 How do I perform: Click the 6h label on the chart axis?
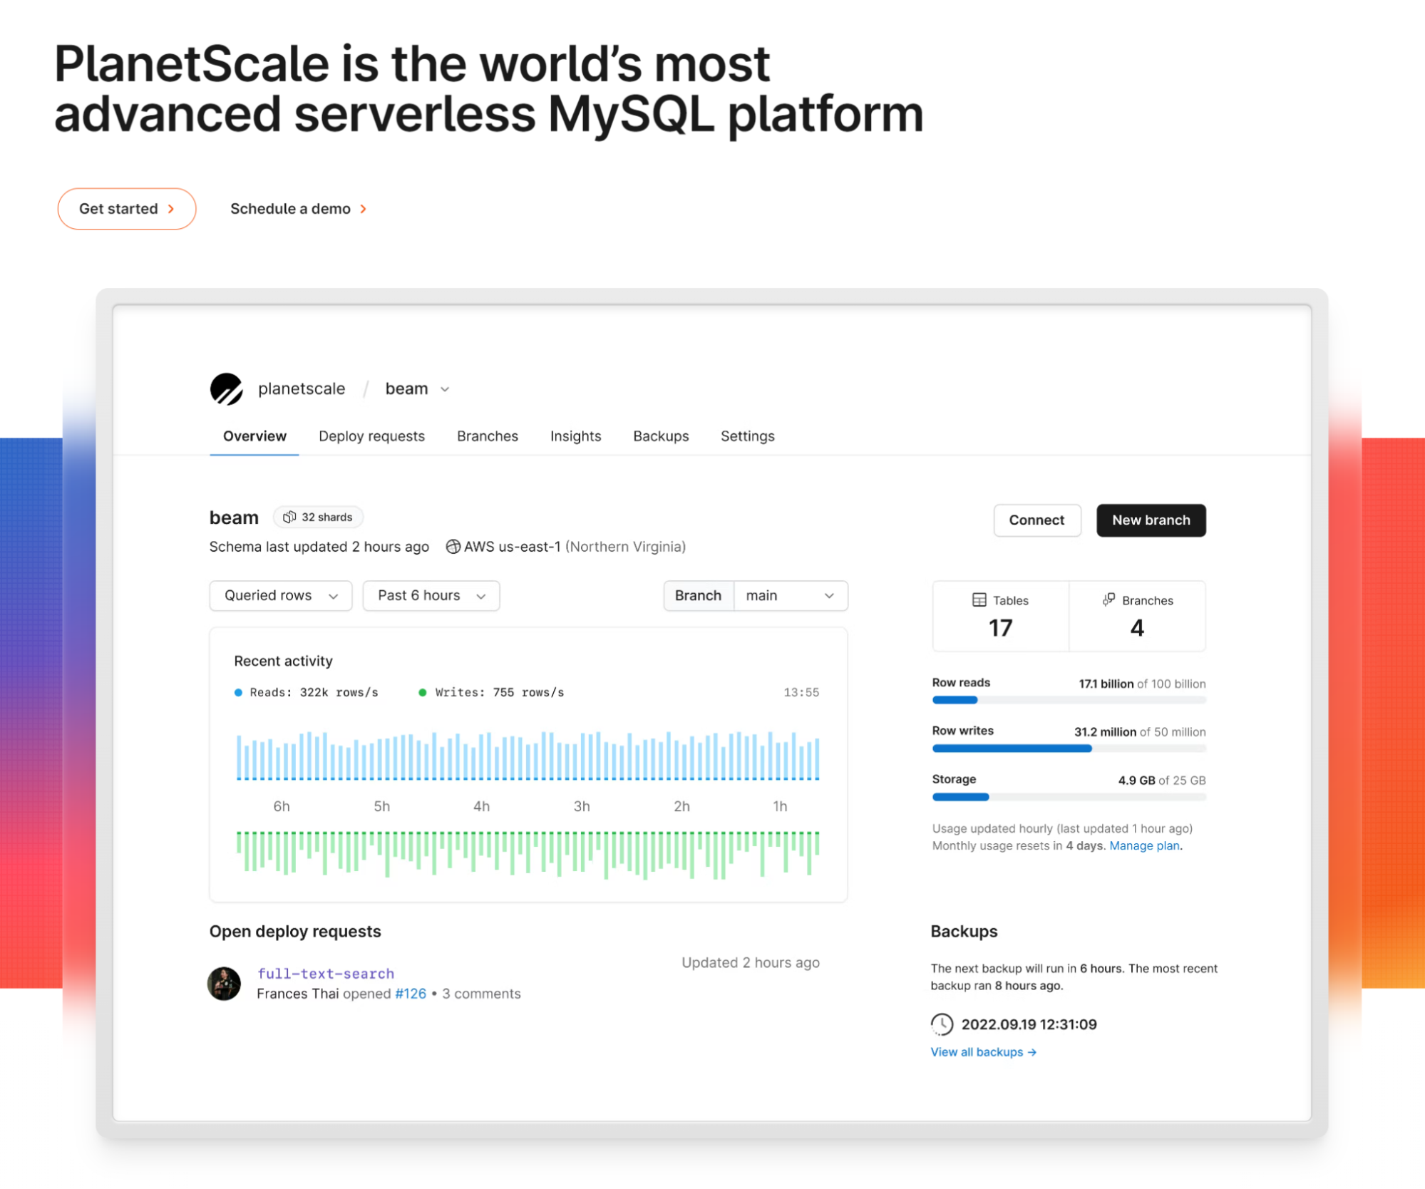(x=282, y=806)
